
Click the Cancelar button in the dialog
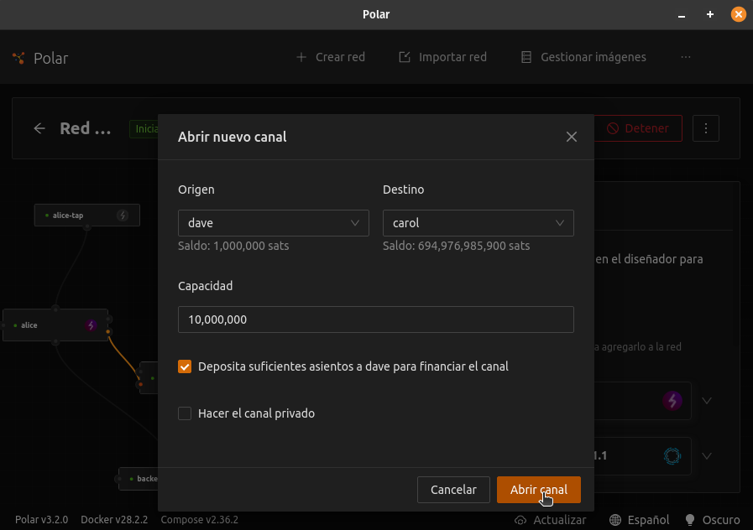[x=453, y=490]
